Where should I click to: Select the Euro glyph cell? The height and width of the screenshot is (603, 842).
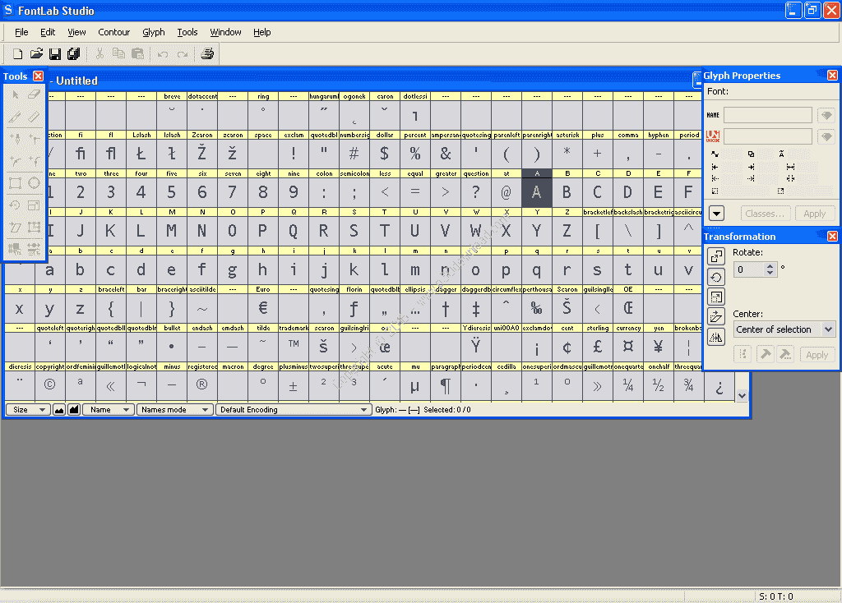pyautogui.click(x=263, y=304)
